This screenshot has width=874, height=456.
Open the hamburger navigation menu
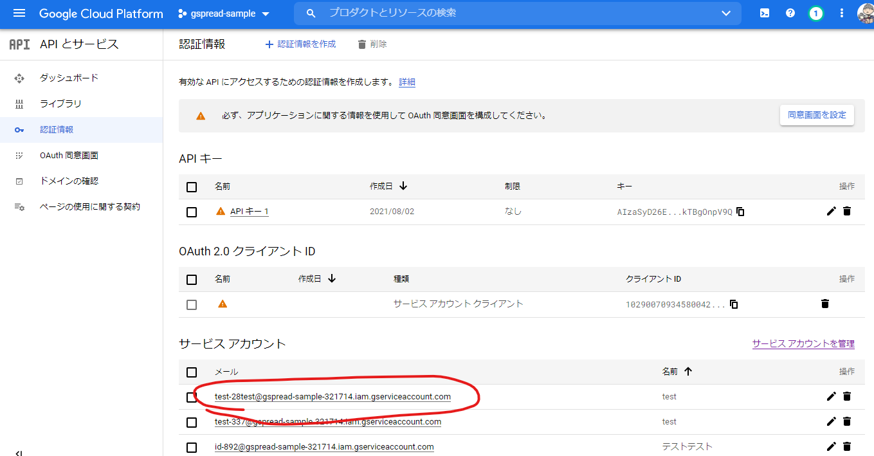[x=19, y=14]
